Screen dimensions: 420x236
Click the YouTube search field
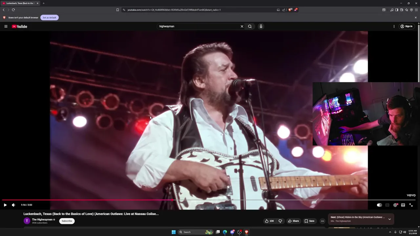pos(199,26)
